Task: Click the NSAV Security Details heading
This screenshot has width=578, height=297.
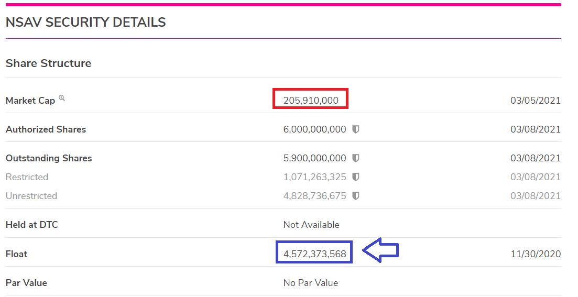Action: pos(86,23)
